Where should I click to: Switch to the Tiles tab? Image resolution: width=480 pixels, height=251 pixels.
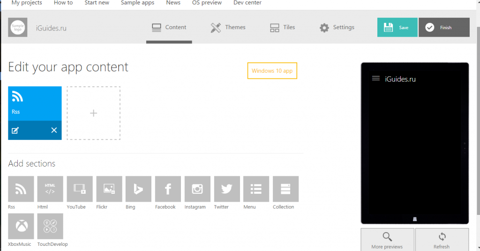[282, 27]
